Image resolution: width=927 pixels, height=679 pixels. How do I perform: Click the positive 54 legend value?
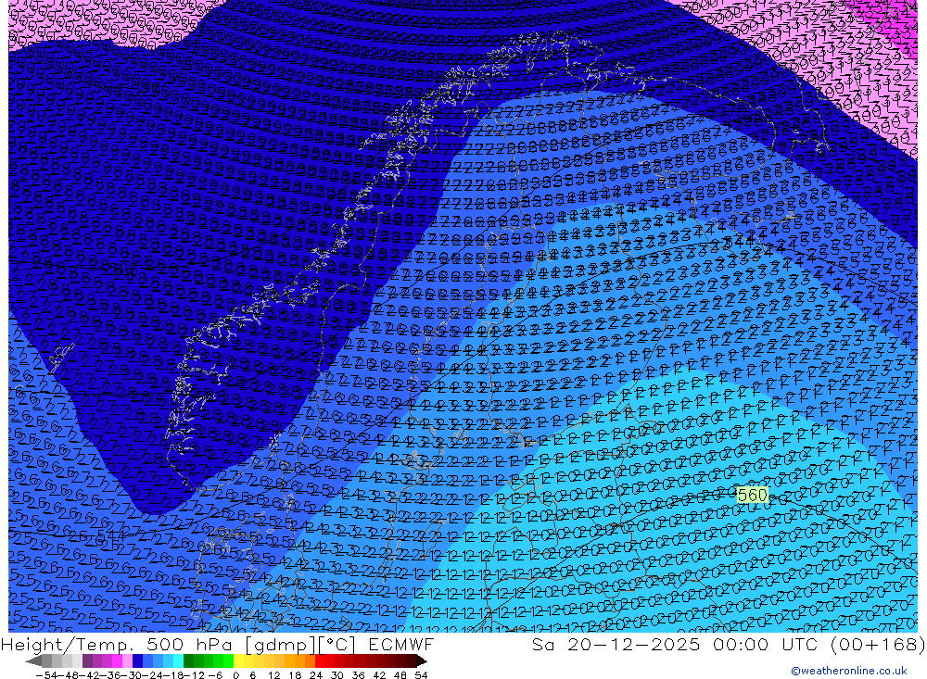click(x=421, y=675)
